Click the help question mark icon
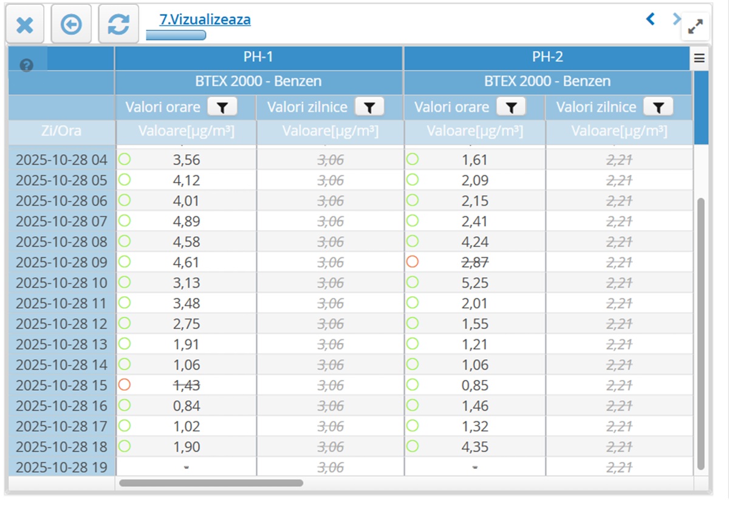 pos(26,66)
